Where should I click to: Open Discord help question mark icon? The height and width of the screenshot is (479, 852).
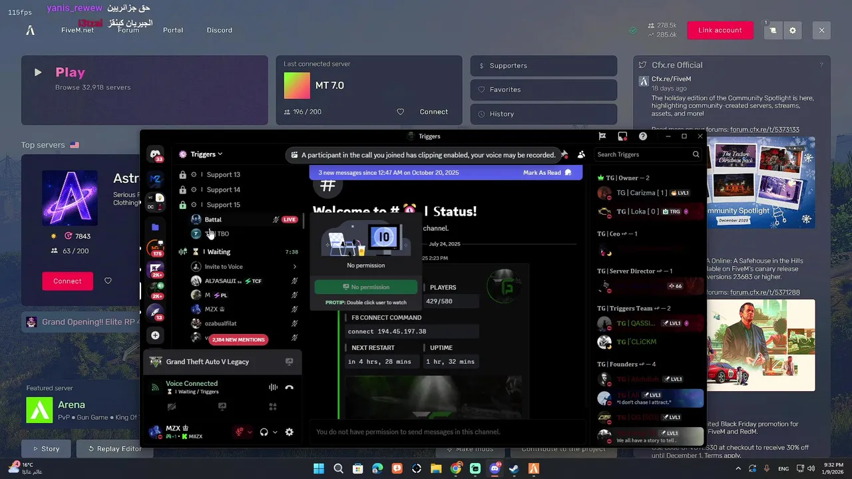coord(643,136)
